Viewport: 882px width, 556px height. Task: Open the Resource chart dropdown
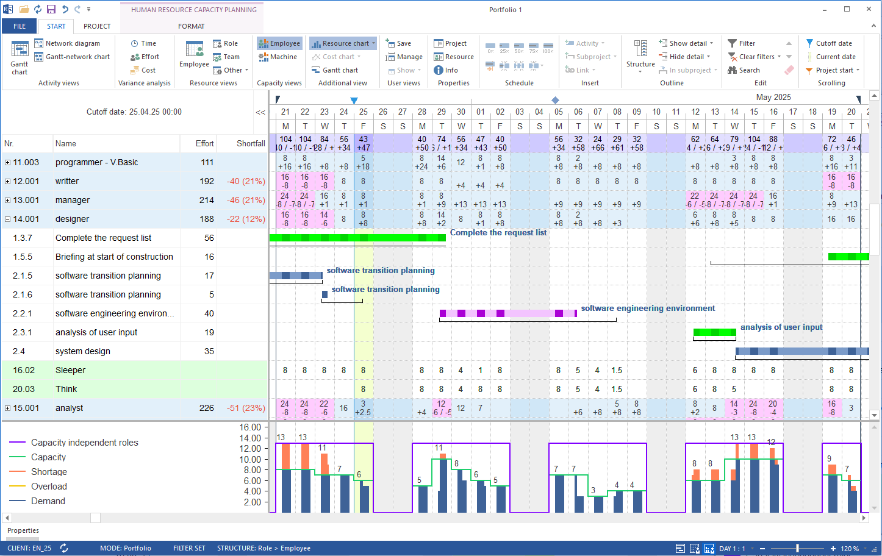pyautogui.click(x=373, y=43)
